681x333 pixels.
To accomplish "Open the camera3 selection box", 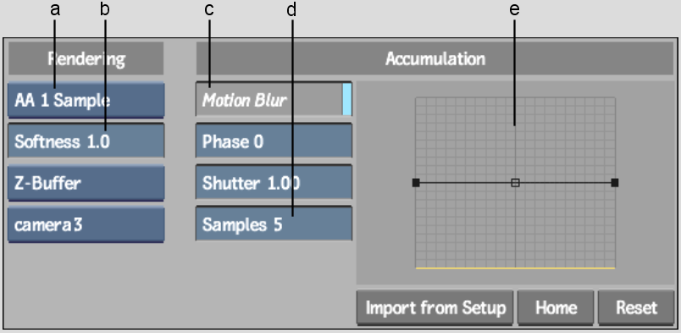I will tap(86, 225).
